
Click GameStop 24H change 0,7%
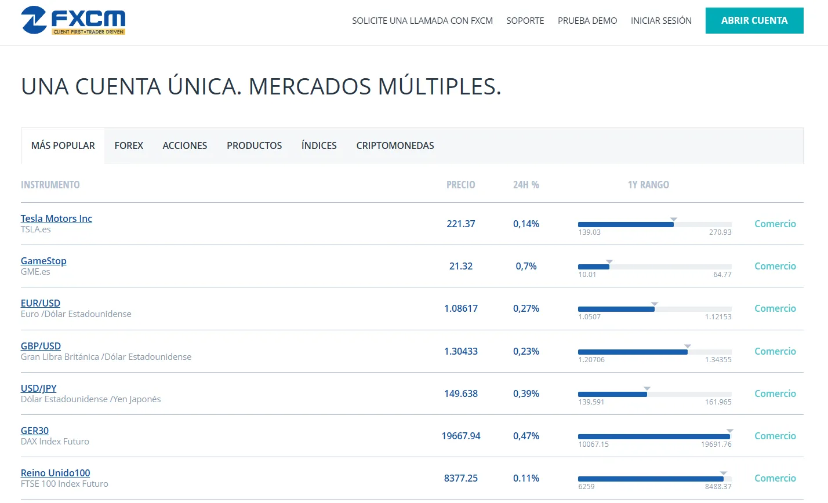526,266
